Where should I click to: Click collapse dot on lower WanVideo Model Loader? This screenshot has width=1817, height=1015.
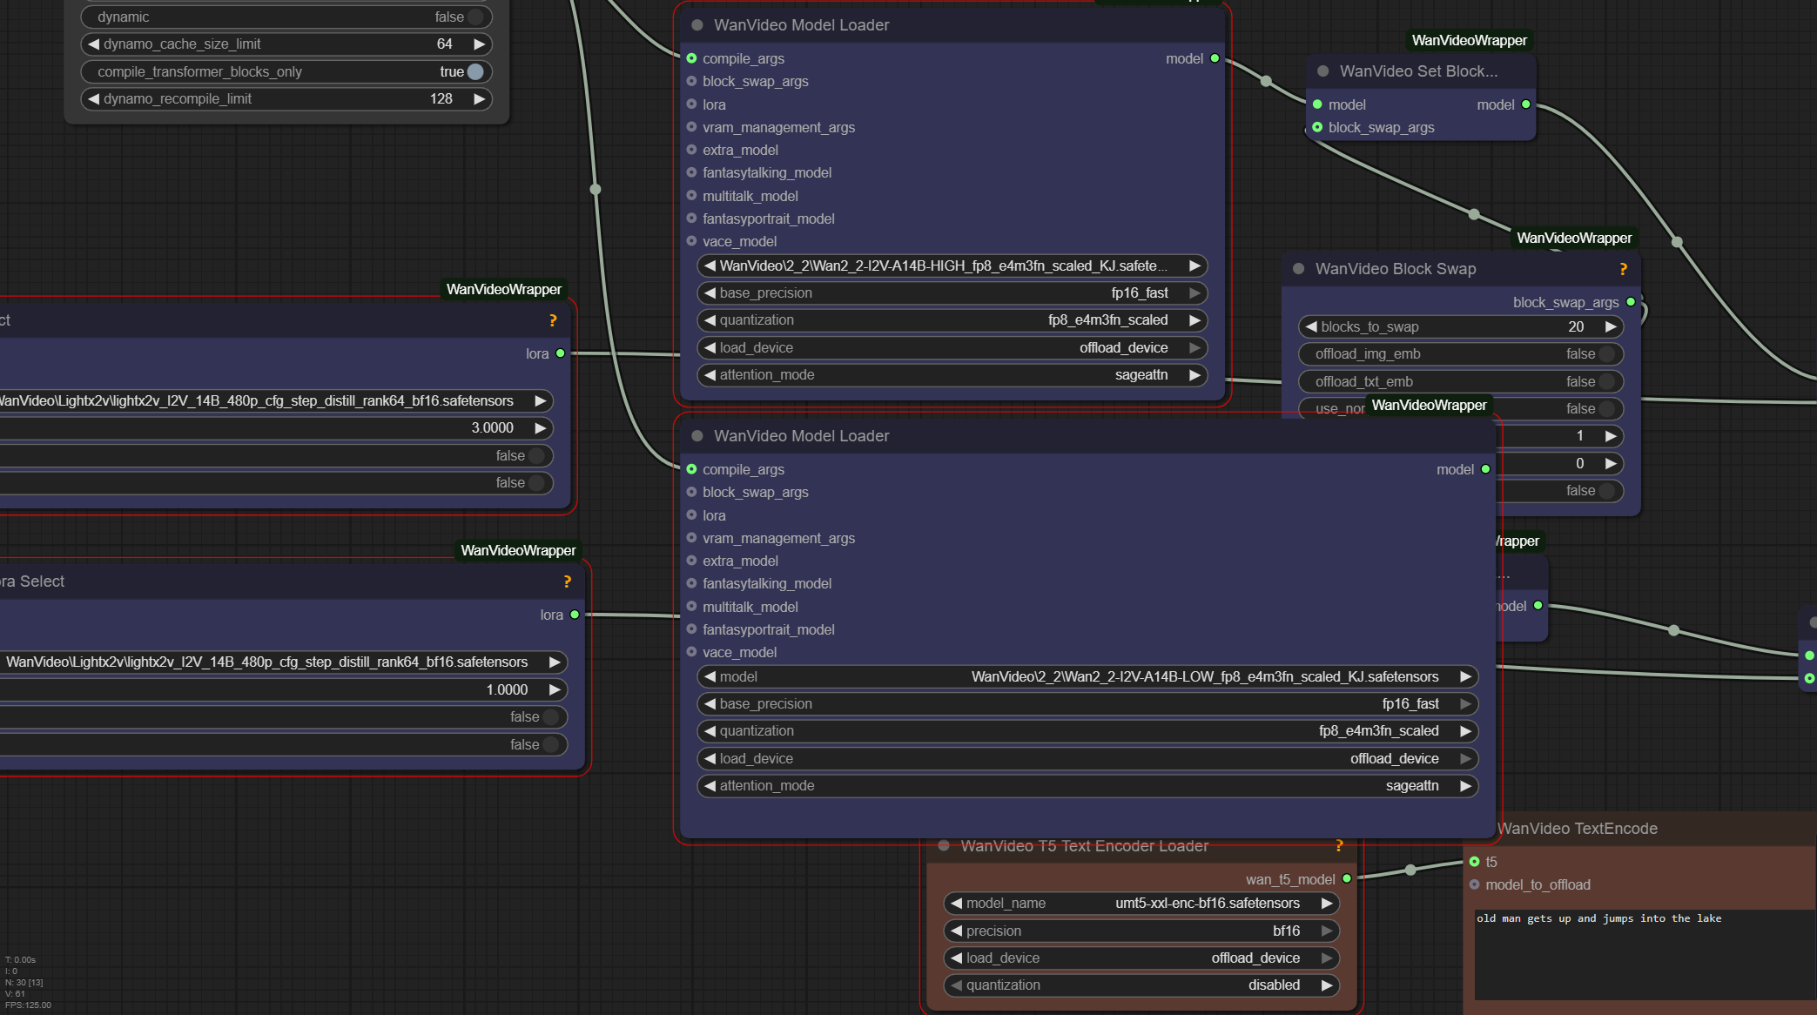click(x=697, y=435)
